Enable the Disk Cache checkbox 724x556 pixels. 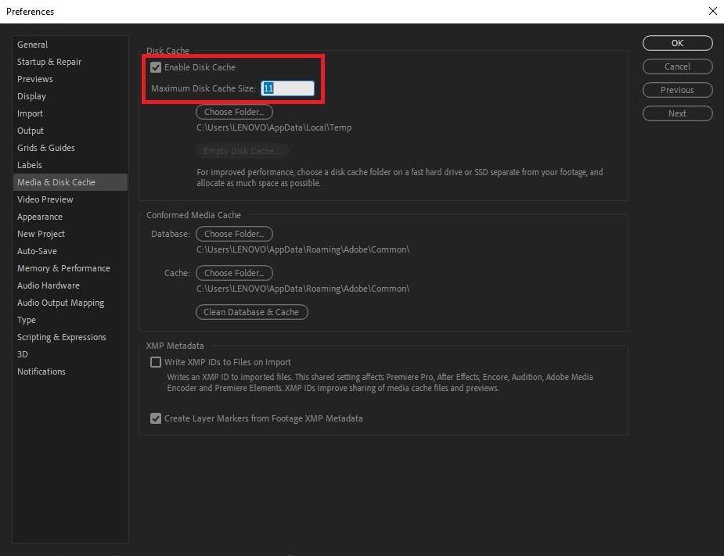(x=156, y=67)
